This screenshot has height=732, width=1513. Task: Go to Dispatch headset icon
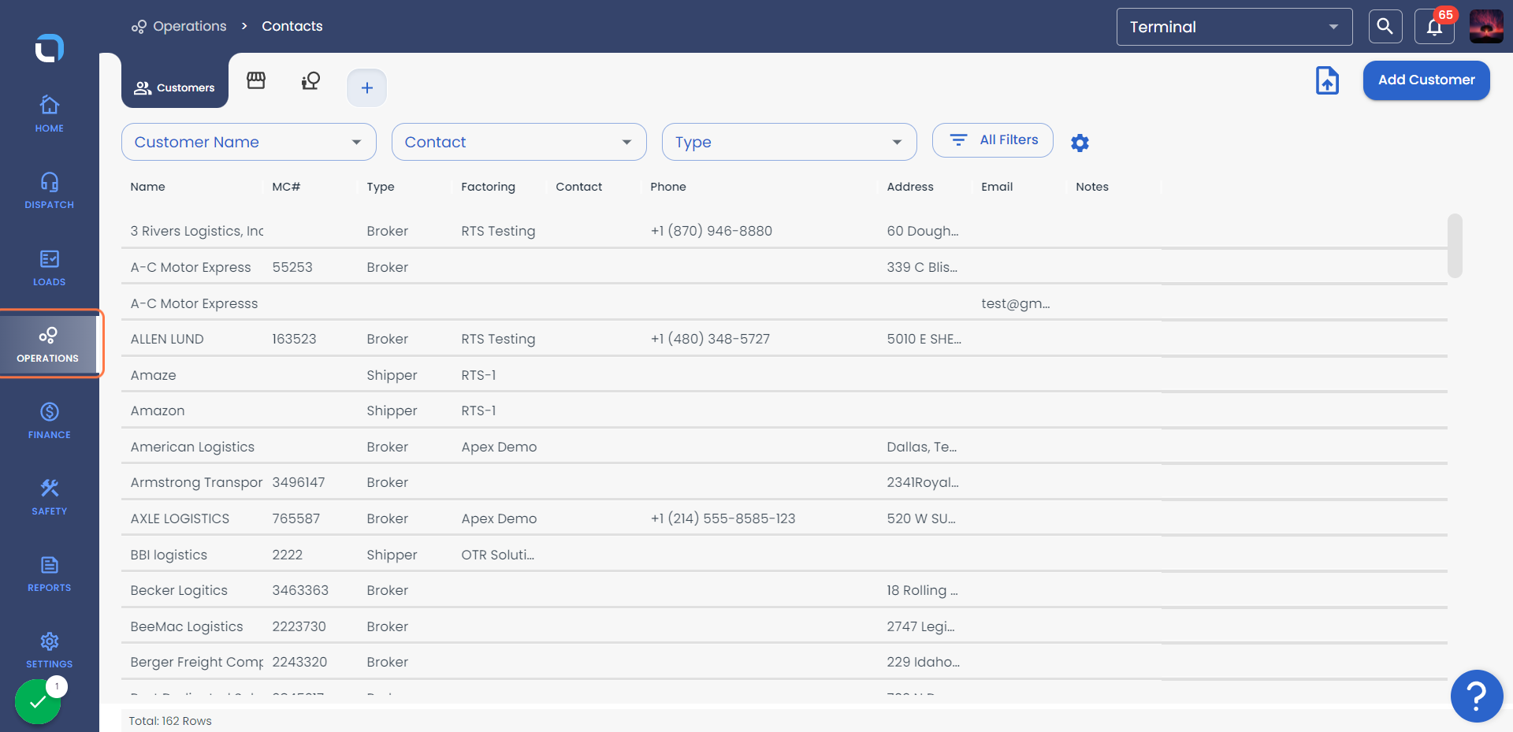49,182
